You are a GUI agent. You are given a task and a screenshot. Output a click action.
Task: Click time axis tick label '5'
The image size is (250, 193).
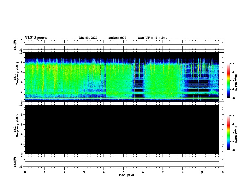[x=123, y=172]
